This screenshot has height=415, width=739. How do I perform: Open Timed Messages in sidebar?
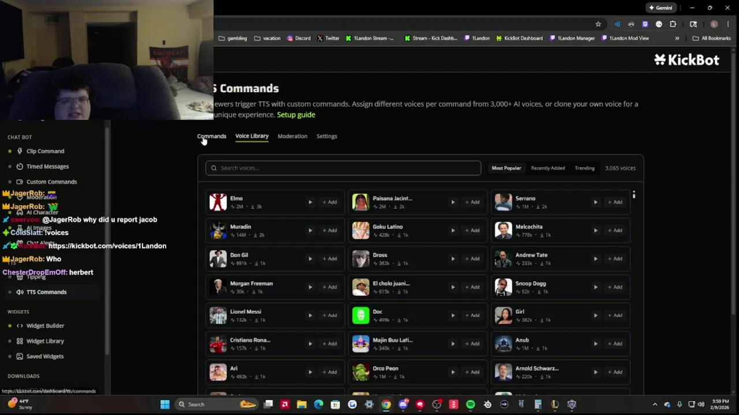coord(47,167)
